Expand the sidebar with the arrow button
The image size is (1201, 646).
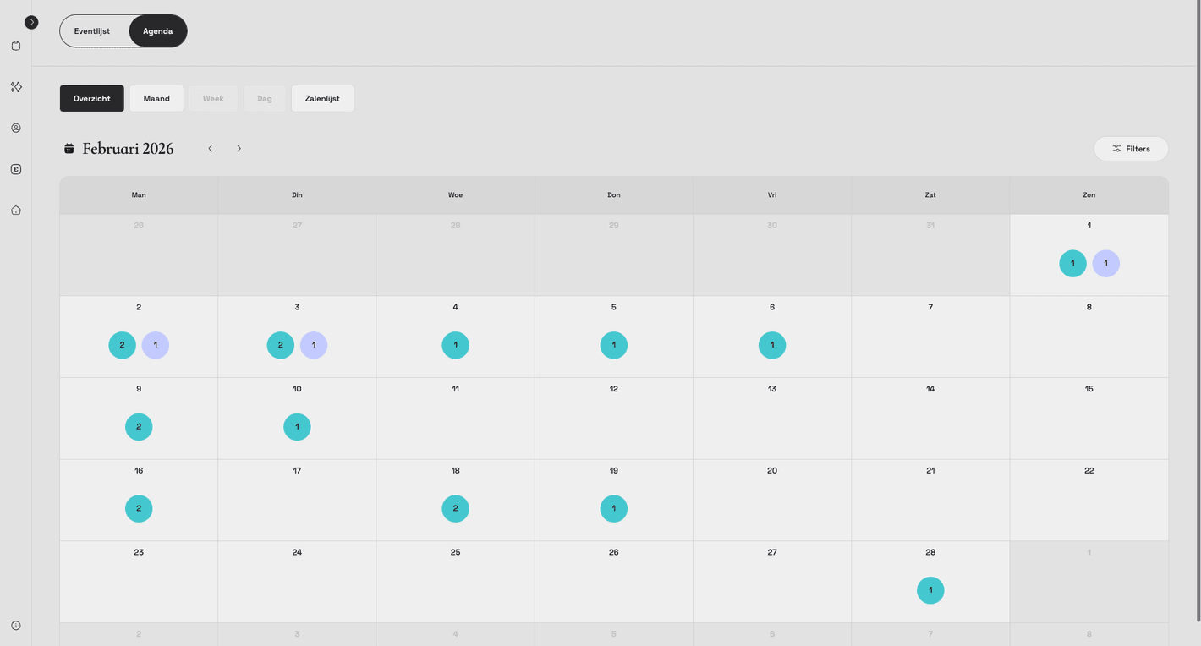[31, 22]
